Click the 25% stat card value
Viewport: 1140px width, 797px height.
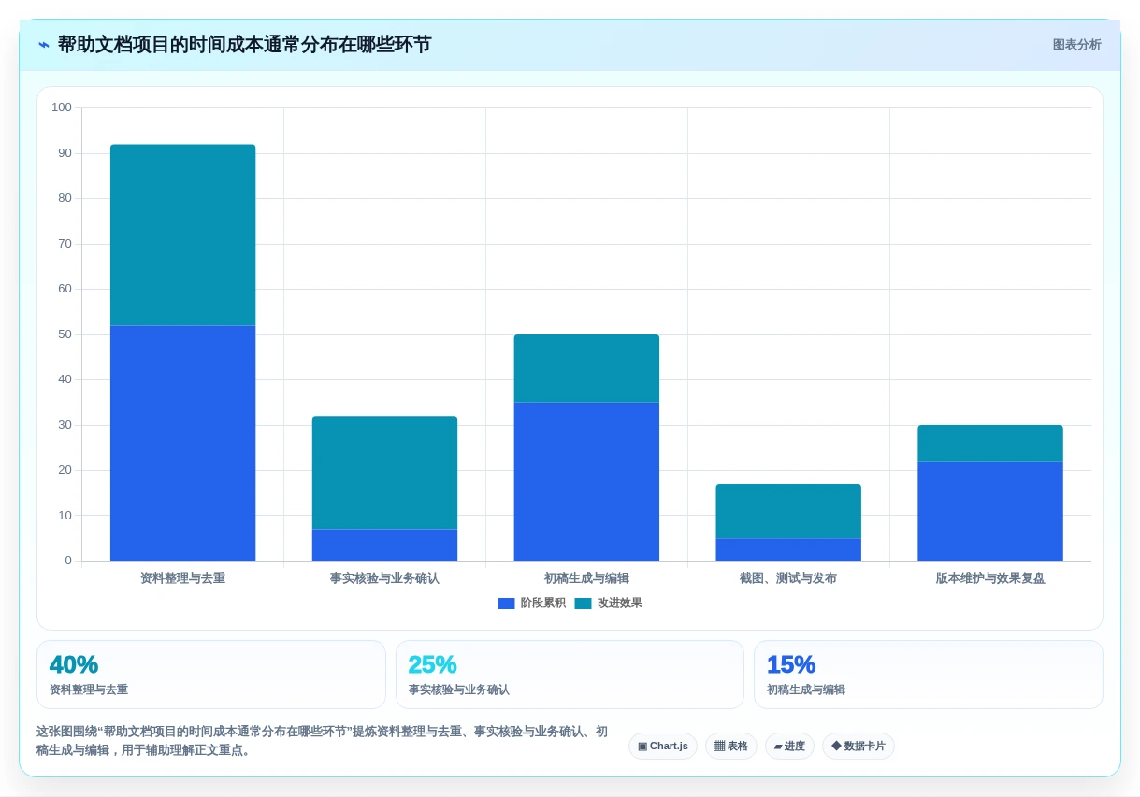[432, 664]
